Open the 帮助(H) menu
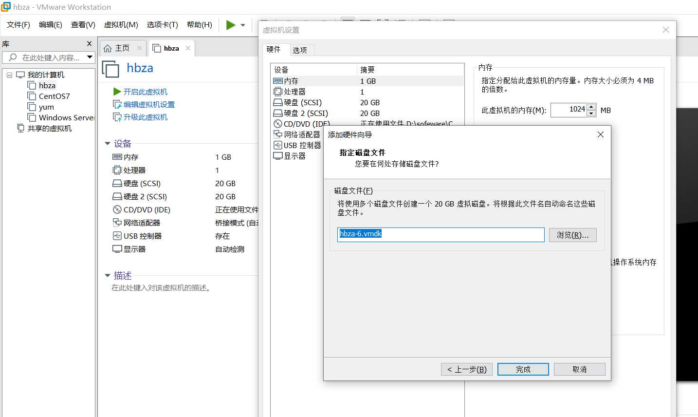This screenshot has height=417, width=698. tap(200, 24)
